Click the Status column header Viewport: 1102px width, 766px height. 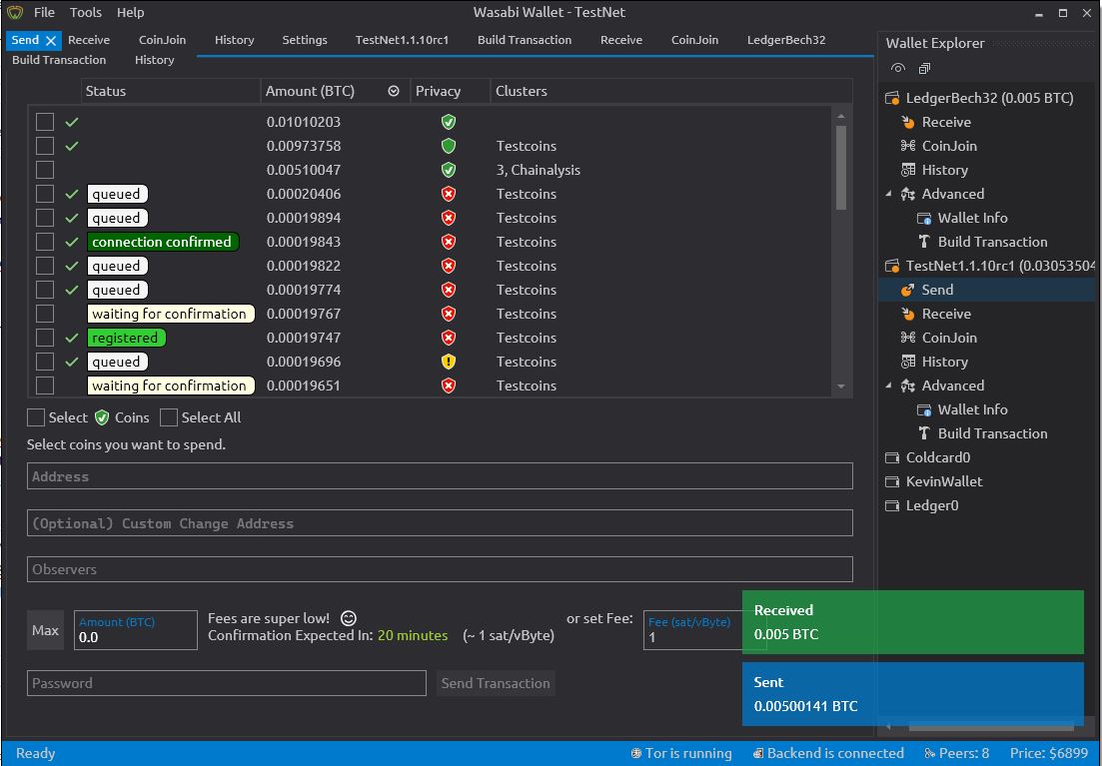[171, 91]
